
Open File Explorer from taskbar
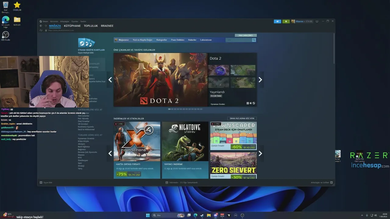pyautogui.click(x=209, y=215)
